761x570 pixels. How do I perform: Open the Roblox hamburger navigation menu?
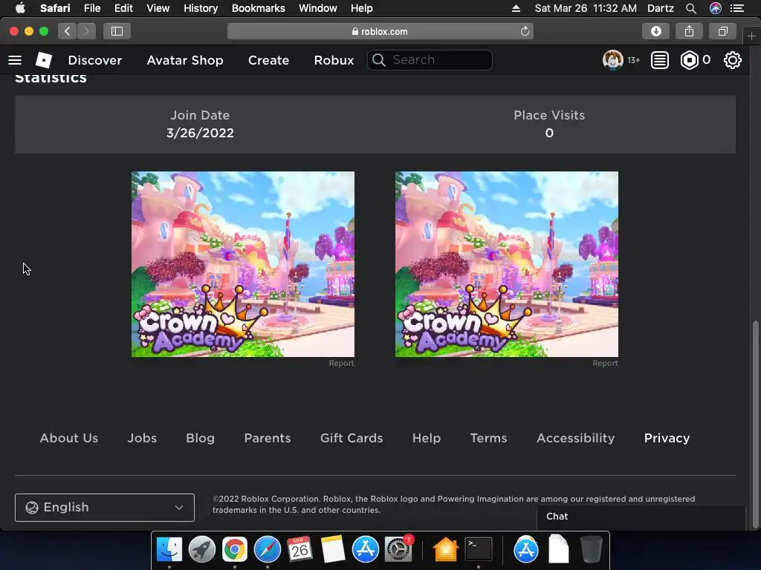click(x=15, y=60)
